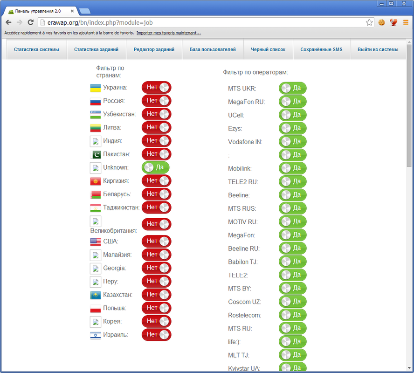414x373 pixels.
Task: Click the cookie extension icon
Action: [382, 22]
